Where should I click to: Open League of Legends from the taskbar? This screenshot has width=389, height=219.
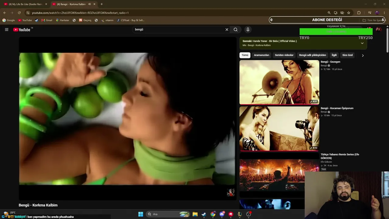240,214
